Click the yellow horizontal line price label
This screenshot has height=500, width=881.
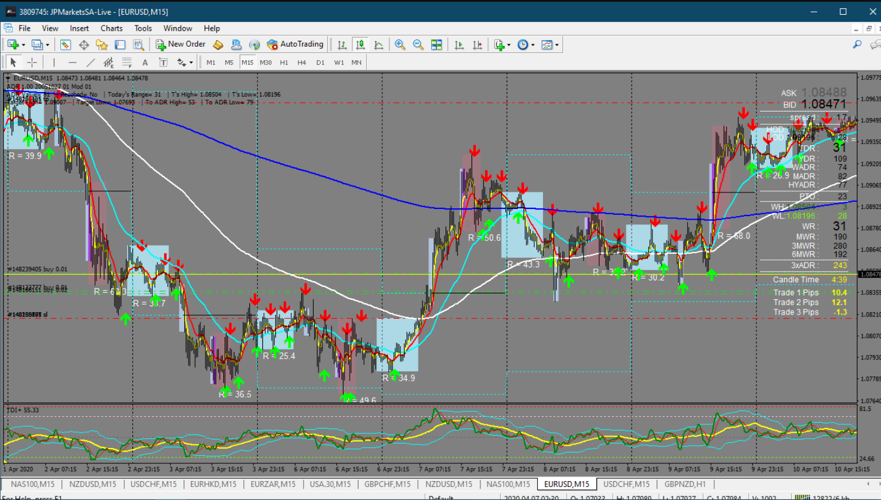pos(869,274)
